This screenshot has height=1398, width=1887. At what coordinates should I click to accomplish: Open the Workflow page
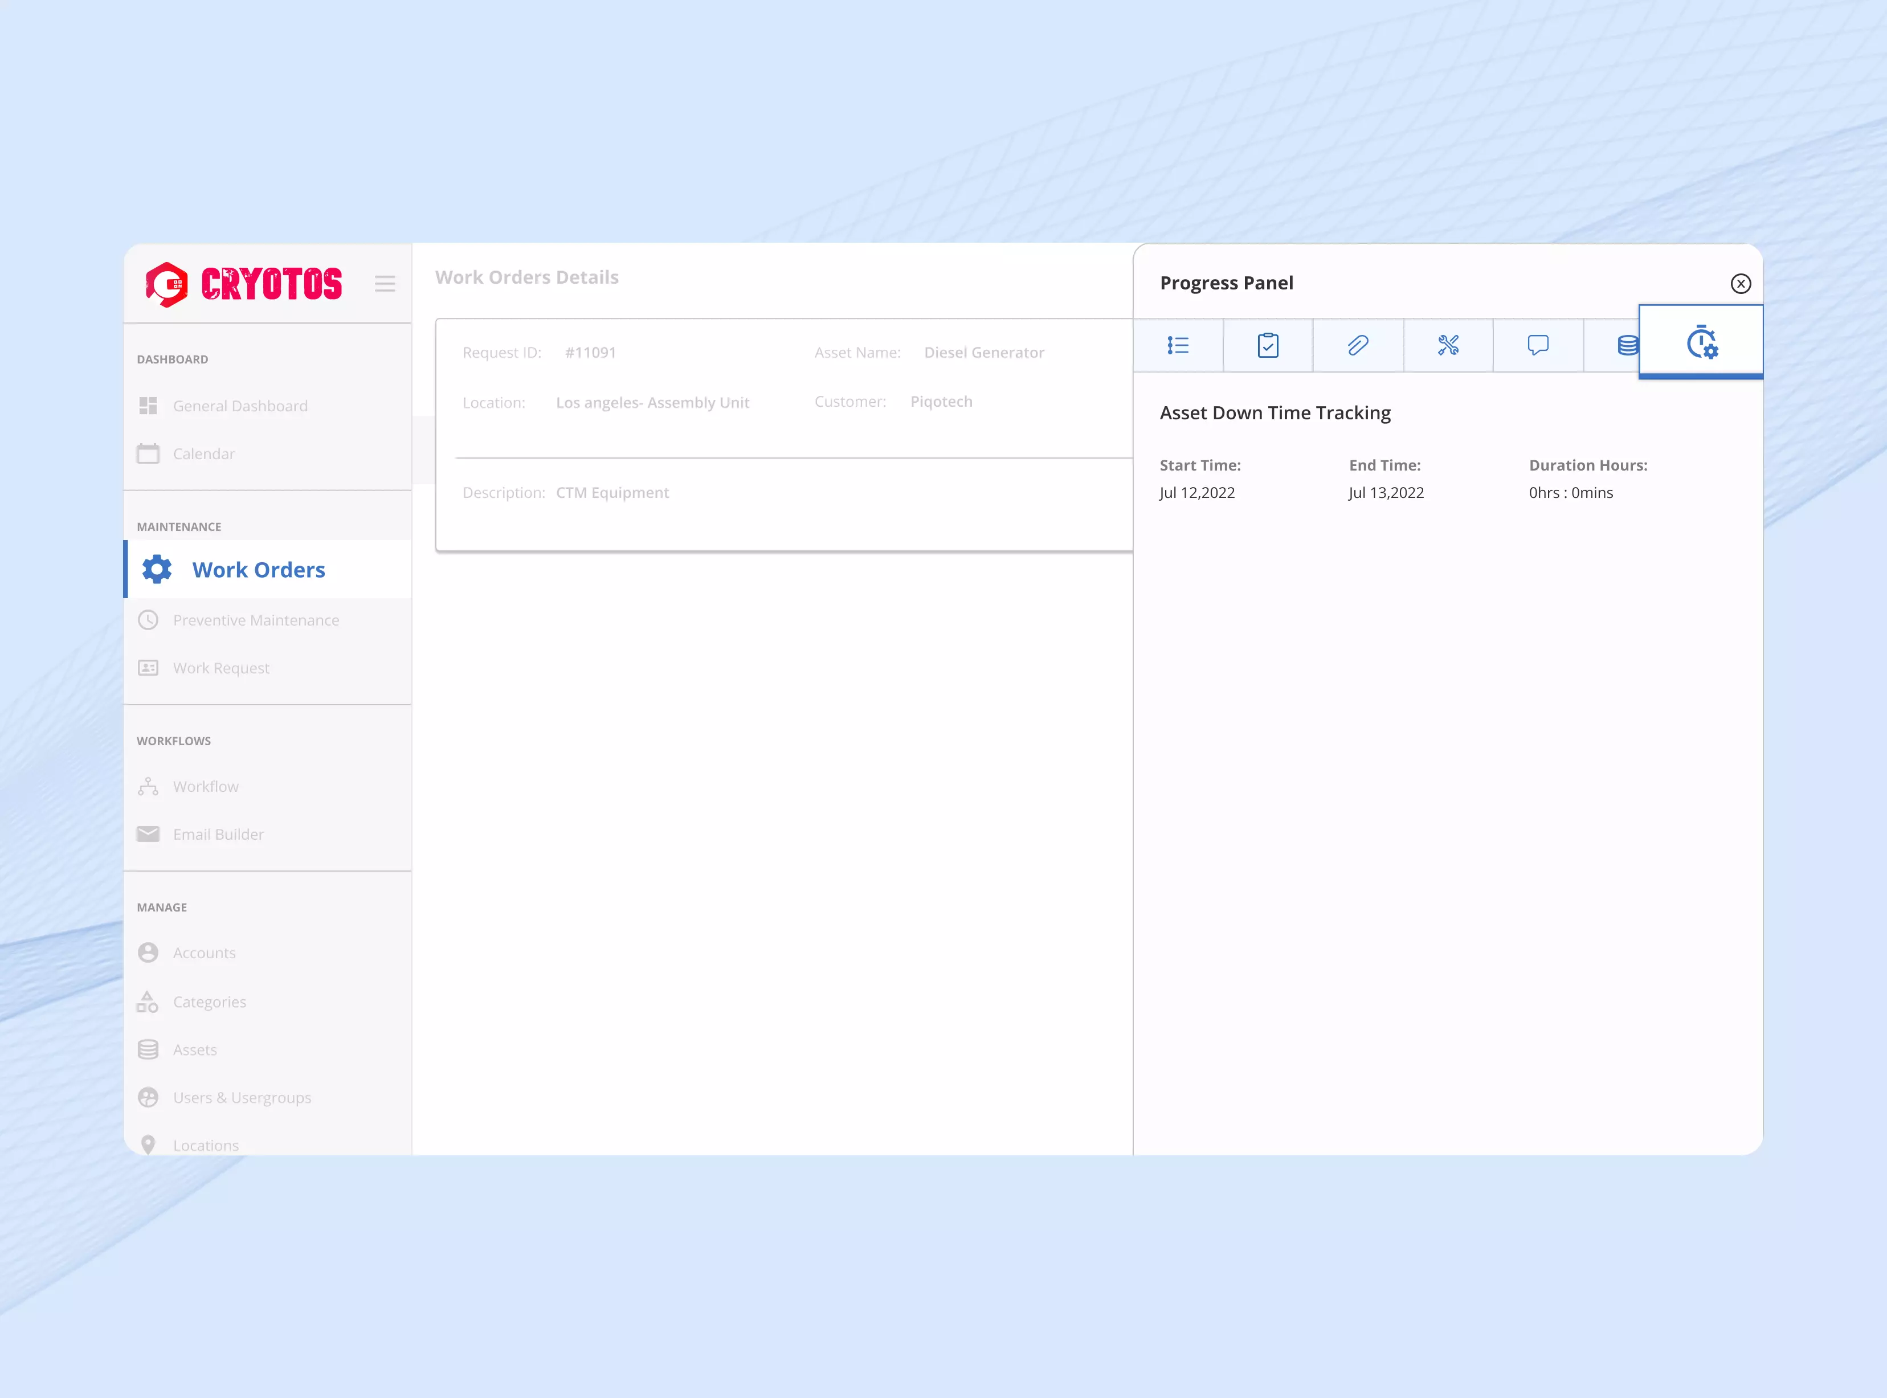(x=206, y=787)
